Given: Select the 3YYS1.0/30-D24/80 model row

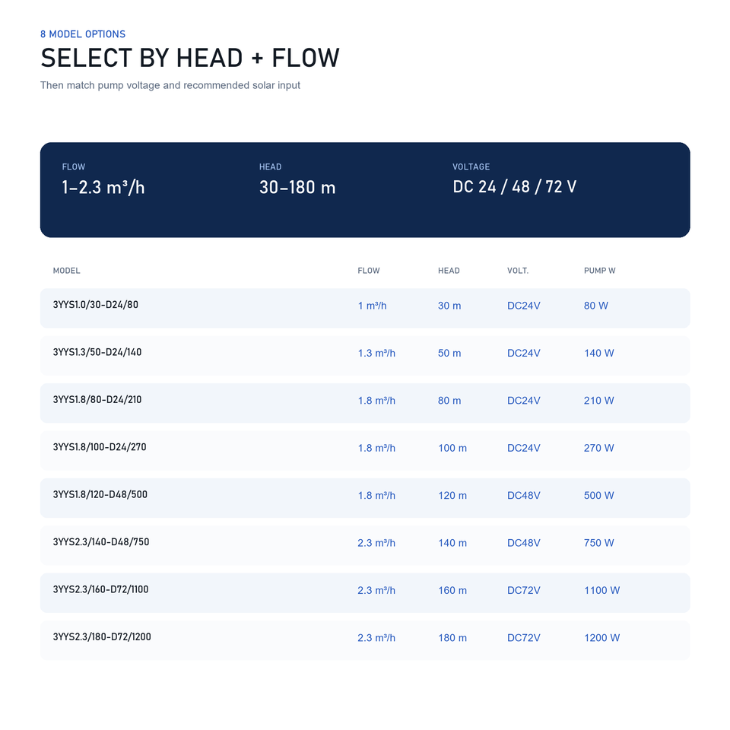Looking at the screenshot, I should coord(364,308).
